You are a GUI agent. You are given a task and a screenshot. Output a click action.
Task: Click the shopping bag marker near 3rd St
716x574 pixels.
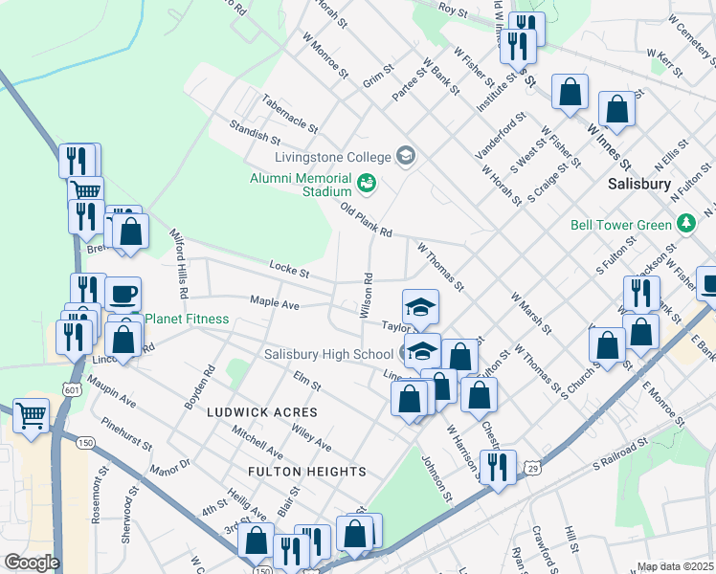(256, 541)
